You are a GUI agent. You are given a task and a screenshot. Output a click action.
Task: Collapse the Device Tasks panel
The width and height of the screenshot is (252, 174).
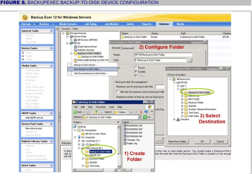tap(51, 48)
